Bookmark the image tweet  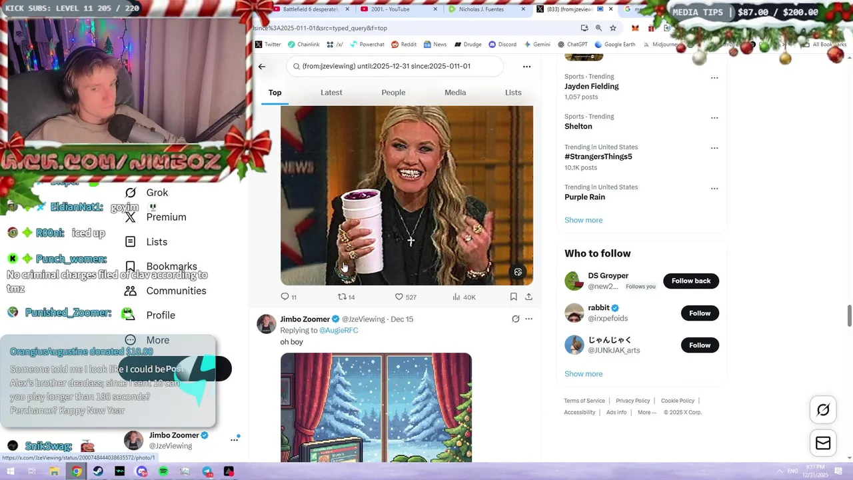(513, 297)
